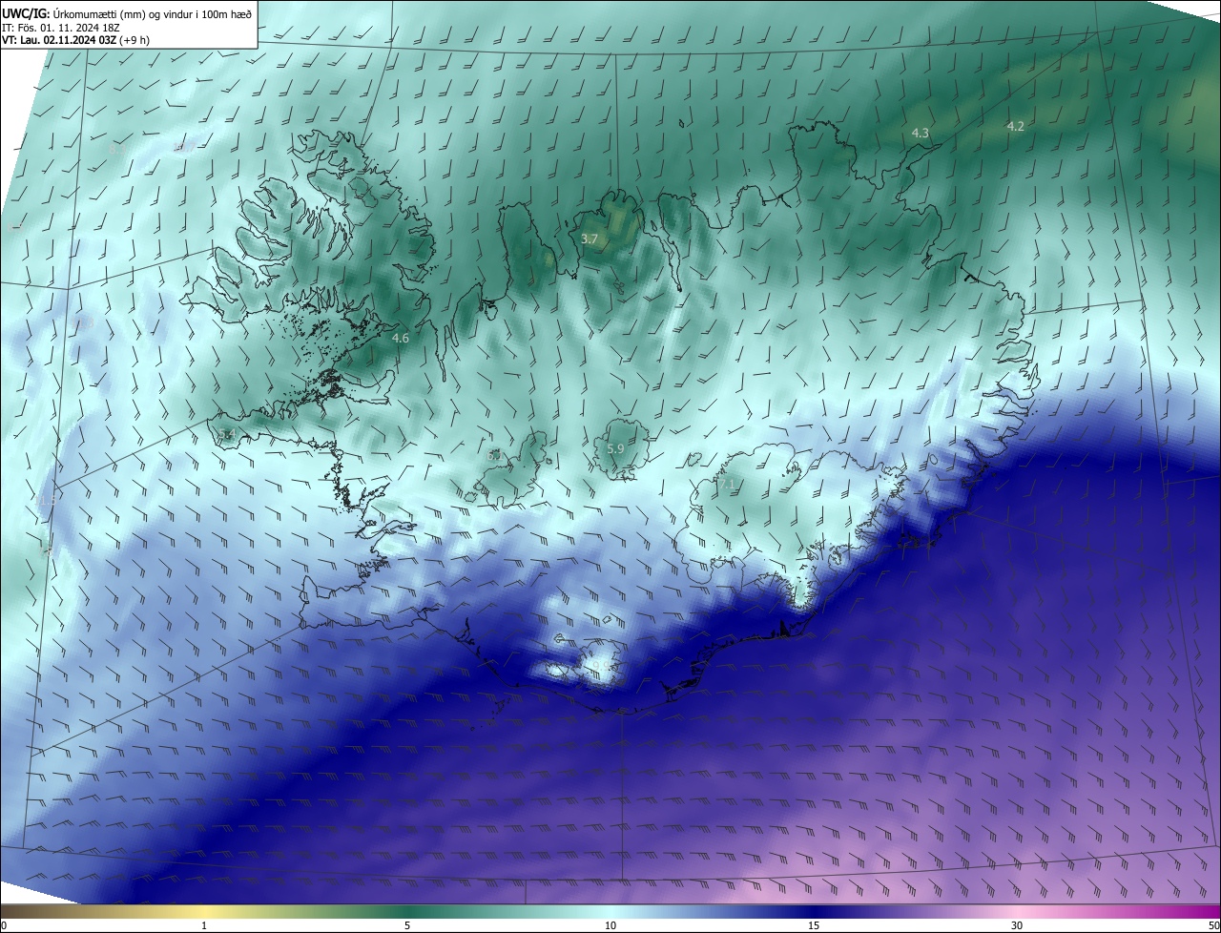Click the 3.7 precipitation value in north Iceland

(590, 239)
